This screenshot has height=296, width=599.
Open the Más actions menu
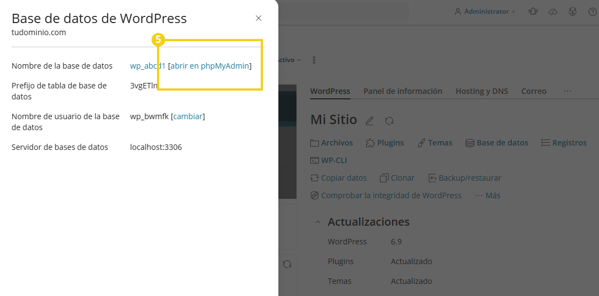tap(488, 196)
